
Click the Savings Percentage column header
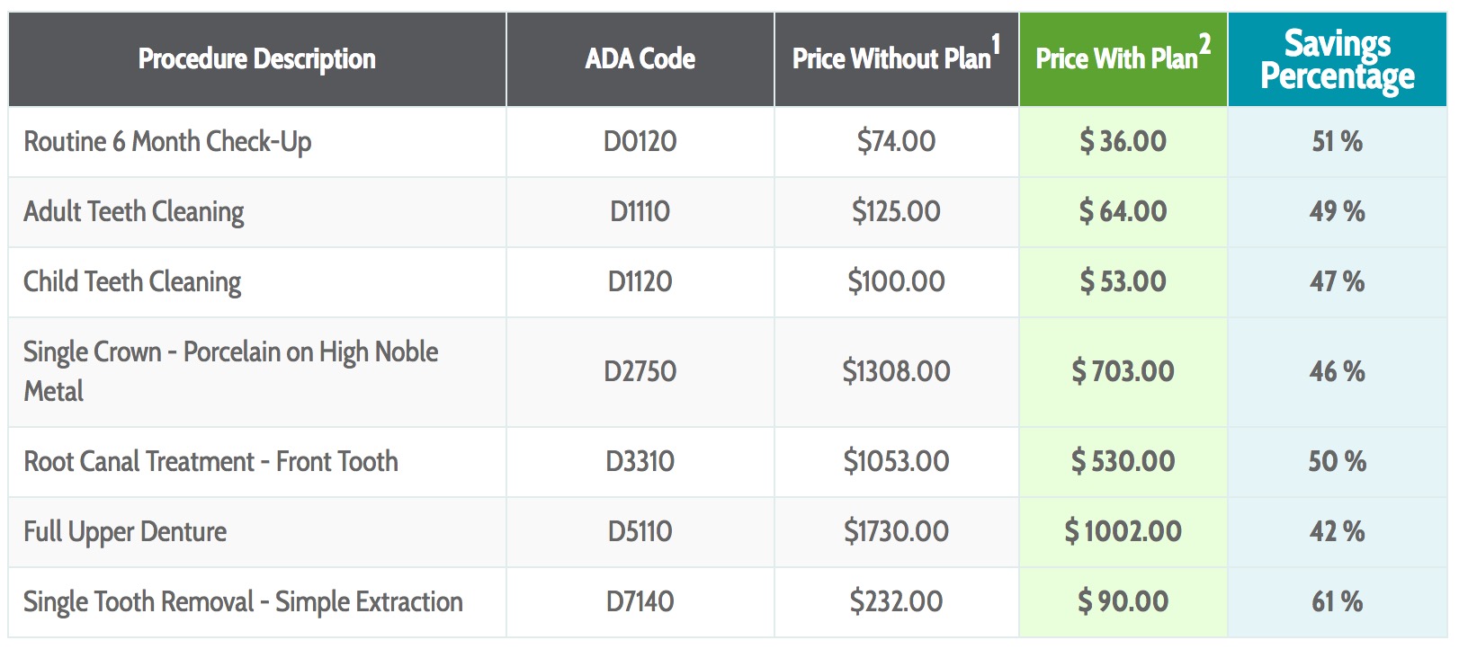[x=1337, y=59]
